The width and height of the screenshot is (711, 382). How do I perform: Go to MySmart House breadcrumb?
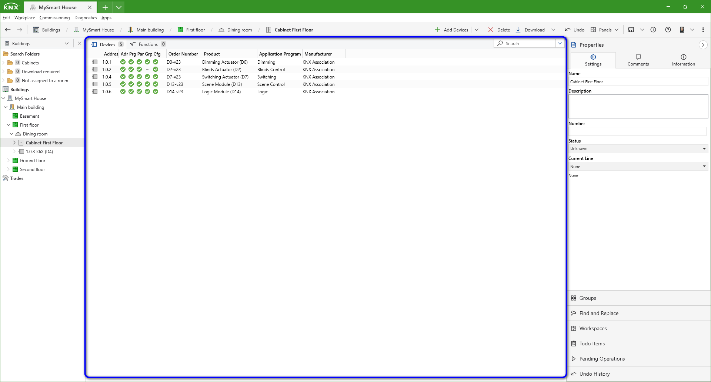coord(94,30)
